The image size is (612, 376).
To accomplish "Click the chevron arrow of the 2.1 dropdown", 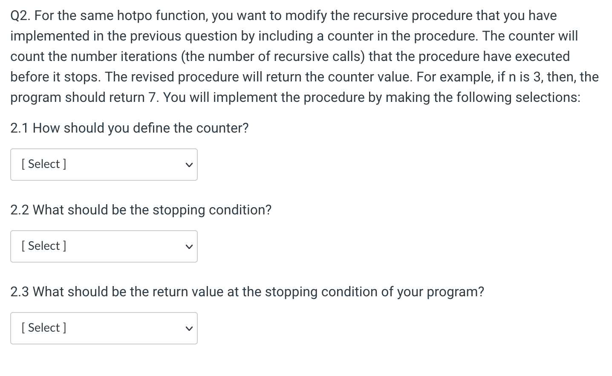I will [189, 165].
